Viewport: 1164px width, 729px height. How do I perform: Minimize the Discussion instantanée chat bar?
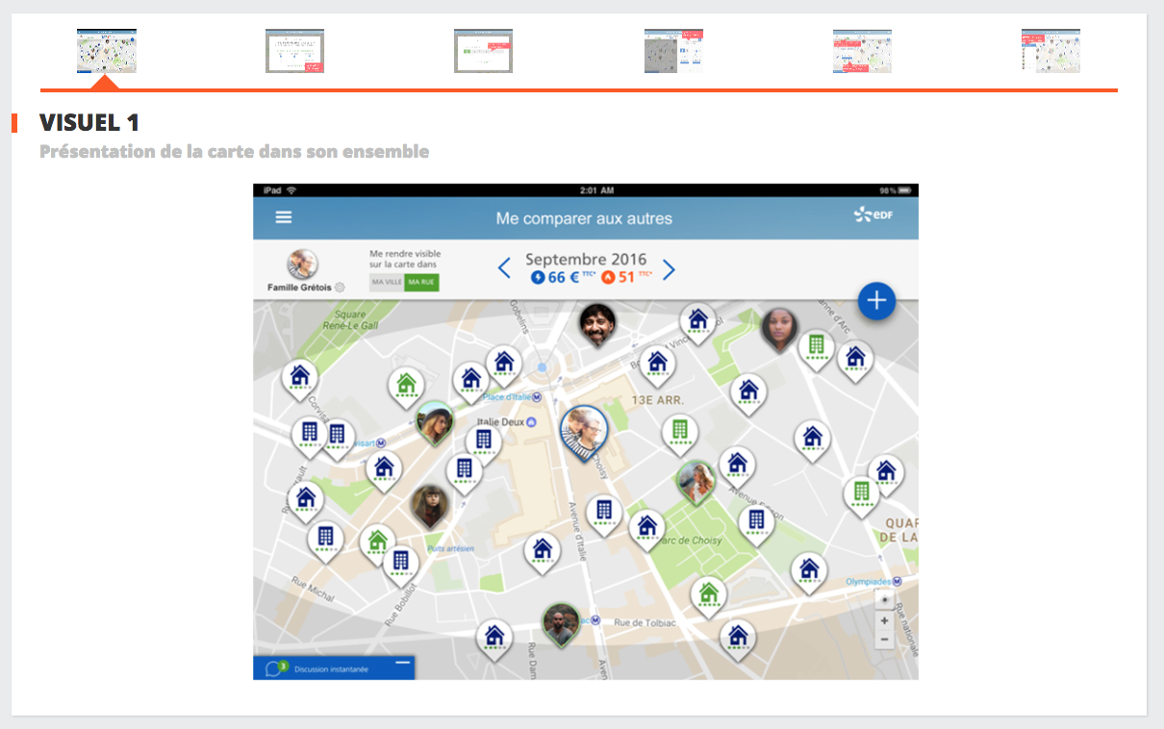tap(402, 664)
